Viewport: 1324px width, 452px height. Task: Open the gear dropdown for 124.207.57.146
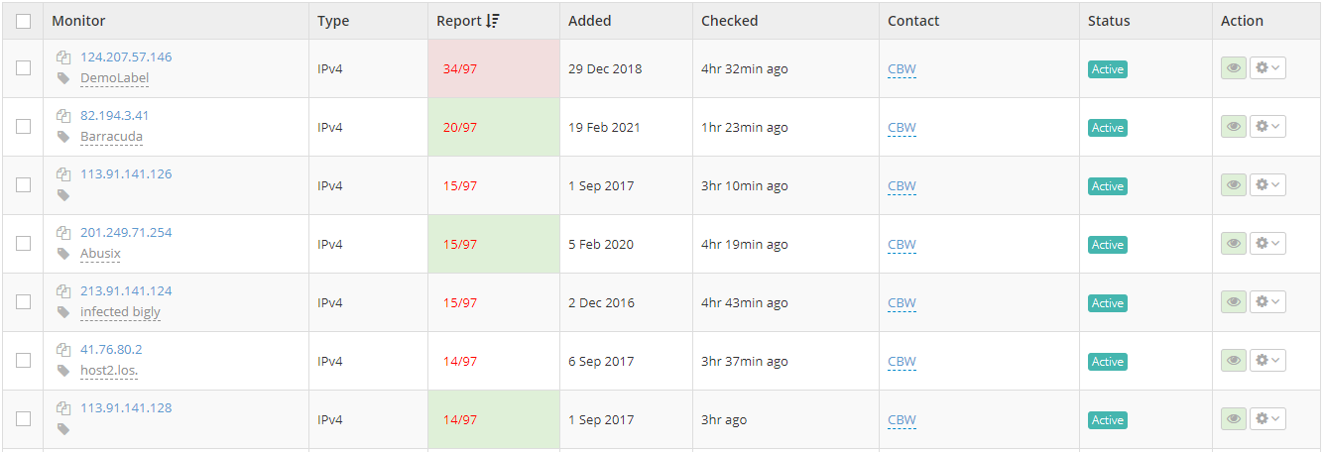coord(1267,68)
